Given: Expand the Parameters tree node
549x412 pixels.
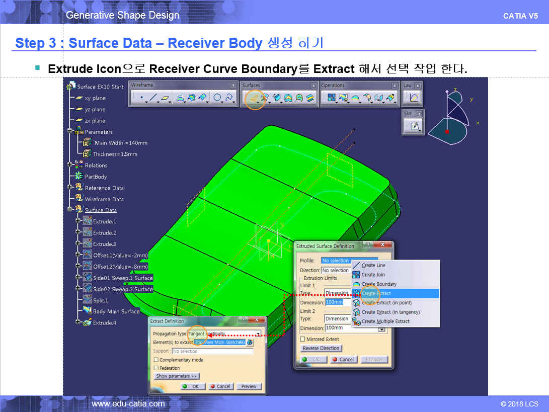Looking at the screenshot, I should [71, 132].
